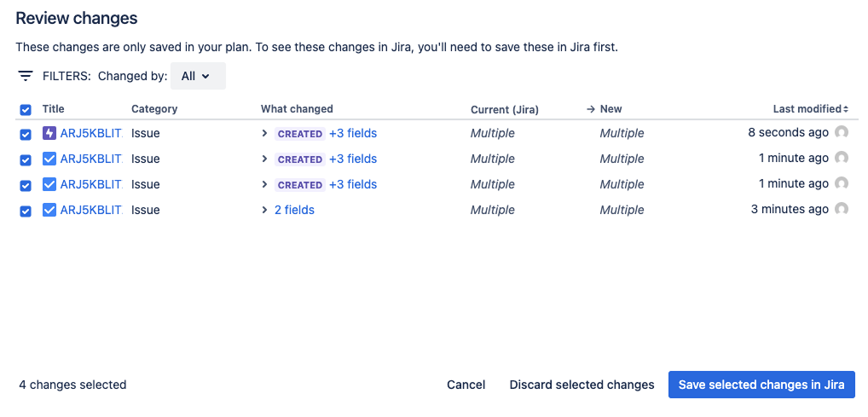The image size is (868, 417).
Task: Click the filter lines icon beside FILTERS
Action: 26,76
